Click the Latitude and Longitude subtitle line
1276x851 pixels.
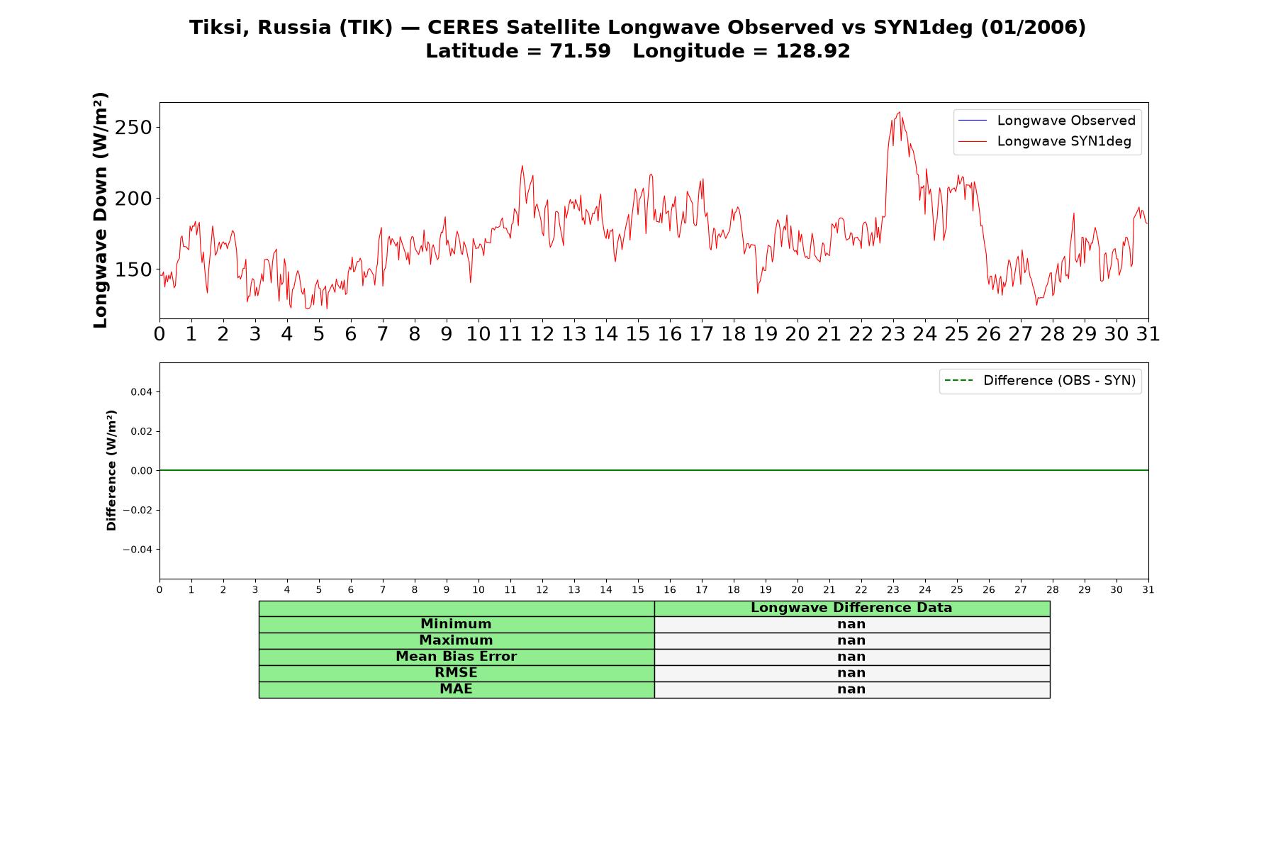(x=637, y=51)
